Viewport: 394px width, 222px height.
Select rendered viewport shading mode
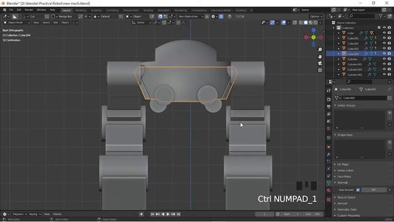pos(316,22)
